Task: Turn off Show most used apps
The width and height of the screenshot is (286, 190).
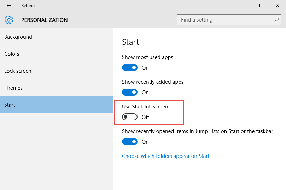Action: 130,67
